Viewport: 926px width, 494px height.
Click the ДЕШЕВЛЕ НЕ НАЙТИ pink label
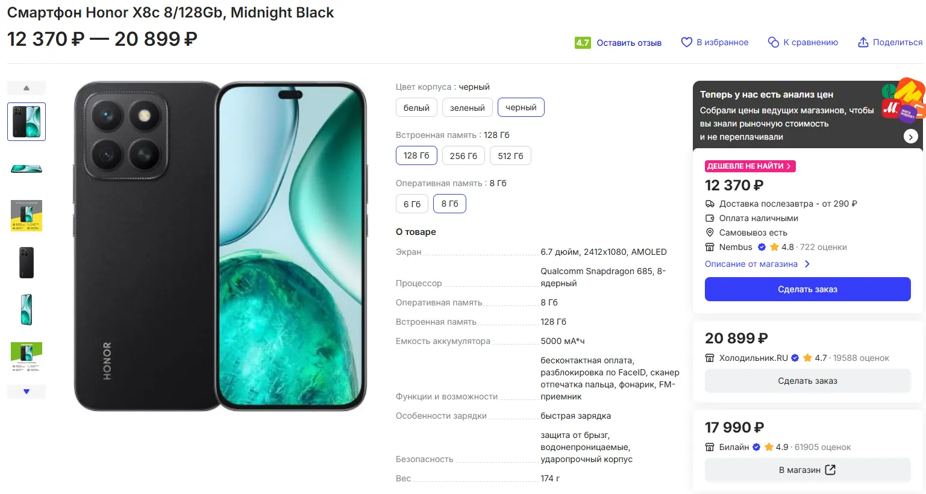click(x=750, y=166)
